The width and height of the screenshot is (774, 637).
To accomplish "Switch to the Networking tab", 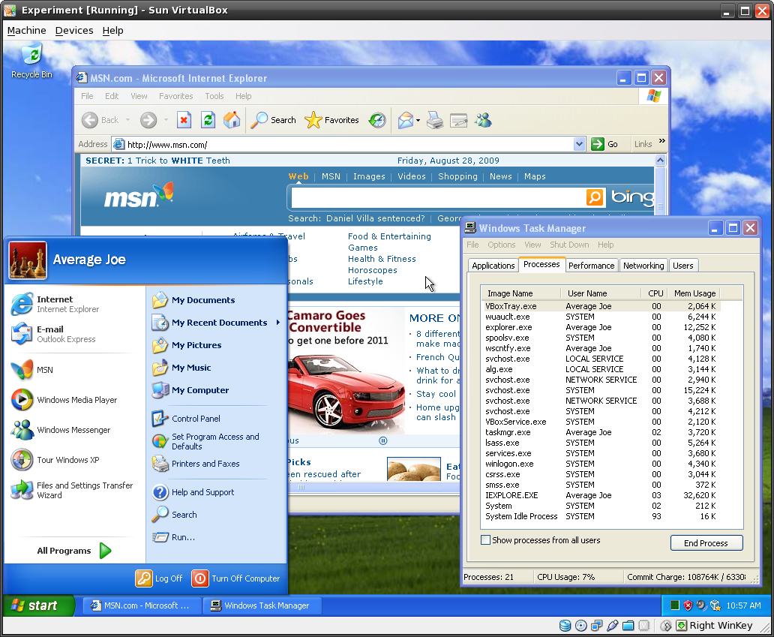I will [643, 266].
